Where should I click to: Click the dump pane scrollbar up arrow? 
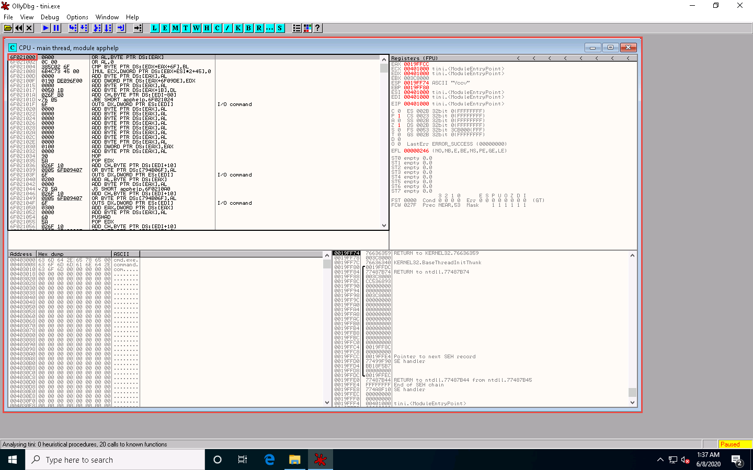327,255
